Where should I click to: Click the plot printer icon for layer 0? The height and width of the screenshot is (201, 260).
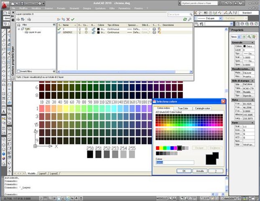154,29
